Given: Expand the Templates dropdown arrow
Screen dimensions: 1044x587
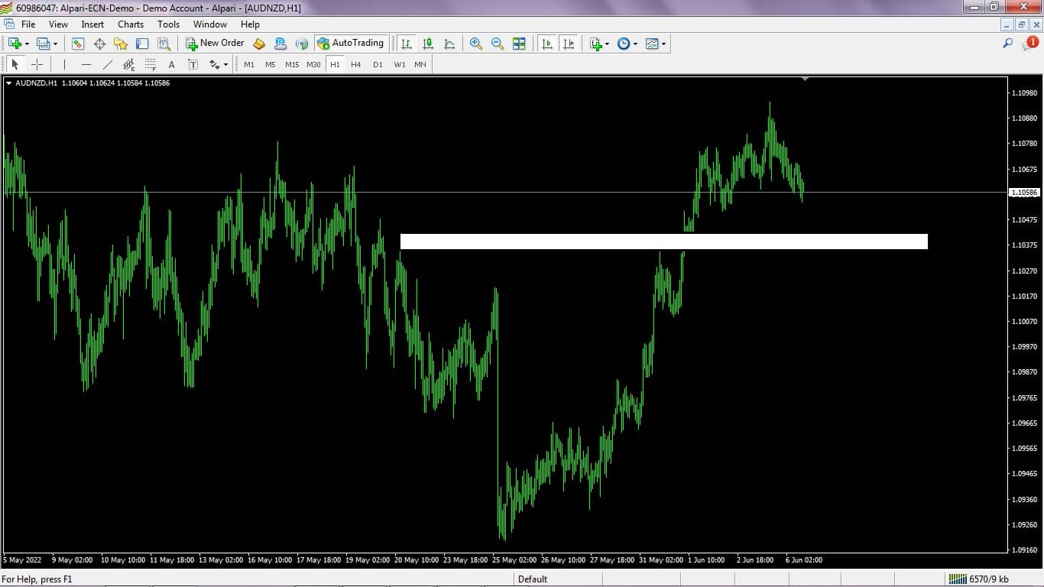Looking at the screenshot, I should click(663, 44).
